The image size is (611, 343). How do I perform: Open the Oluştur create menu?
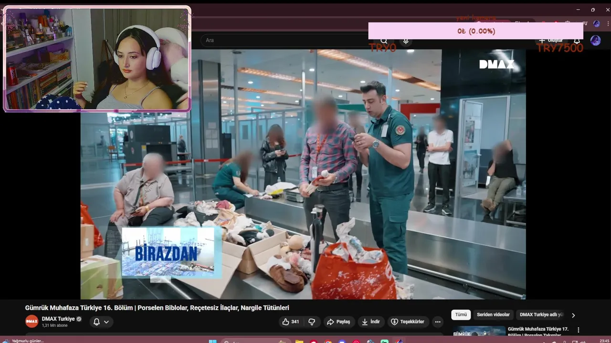[x=551, y=41]
